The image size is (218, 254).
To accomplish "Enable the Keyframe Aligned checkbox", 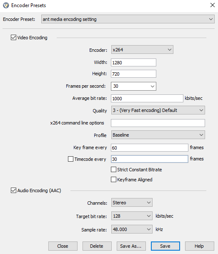I will (x=114, y=180).
